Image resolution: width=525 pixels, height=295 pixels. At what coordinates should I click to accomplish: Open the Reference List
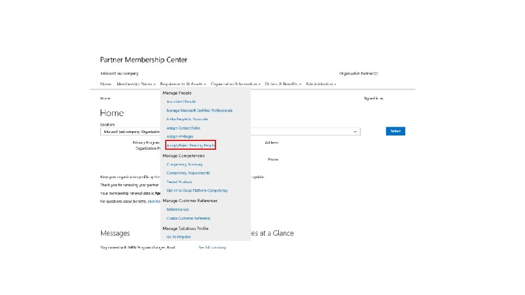178,209
